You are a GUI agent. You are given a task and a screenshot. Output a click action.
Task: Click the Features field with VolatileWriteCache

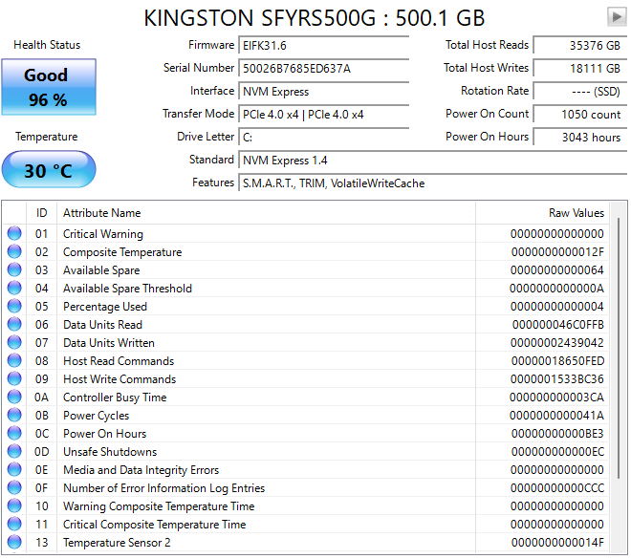coord(433,183)
